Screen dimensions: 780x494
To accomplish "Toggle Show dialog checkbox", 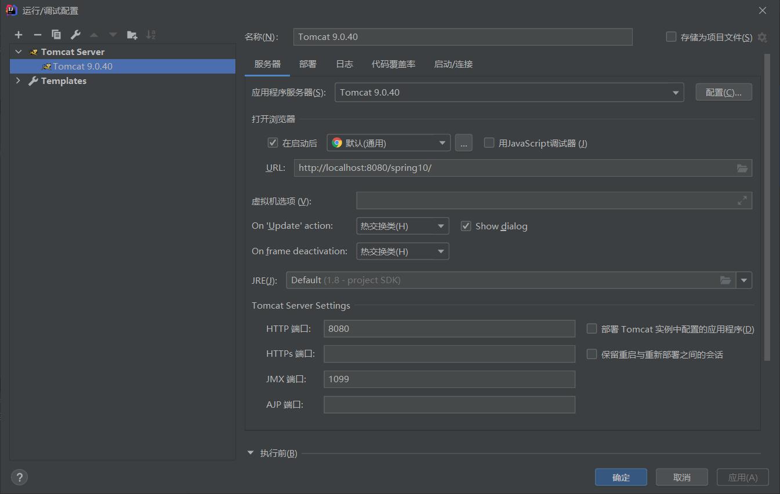I will [x=466, y=226].
